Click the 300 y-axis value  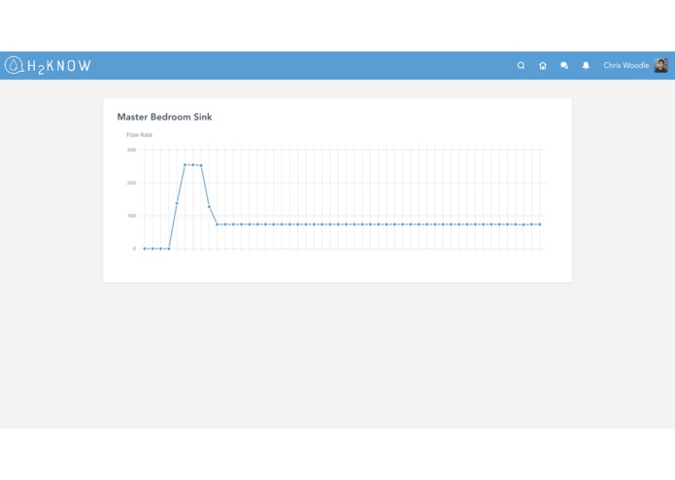pos(131,150)
